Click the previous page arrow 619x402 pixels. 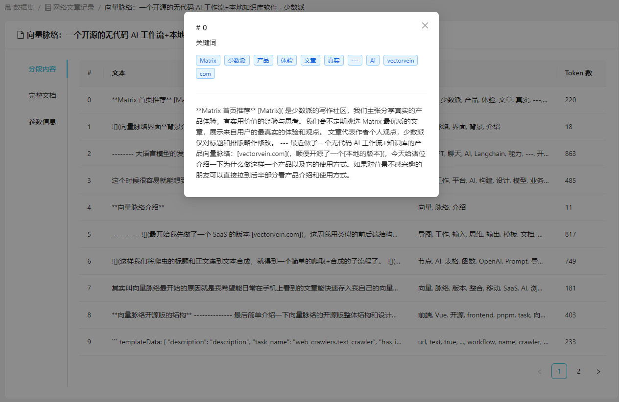[540, 372]
